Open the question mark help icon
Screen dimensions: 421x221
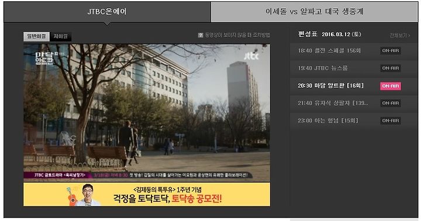(x=201, y=35)
